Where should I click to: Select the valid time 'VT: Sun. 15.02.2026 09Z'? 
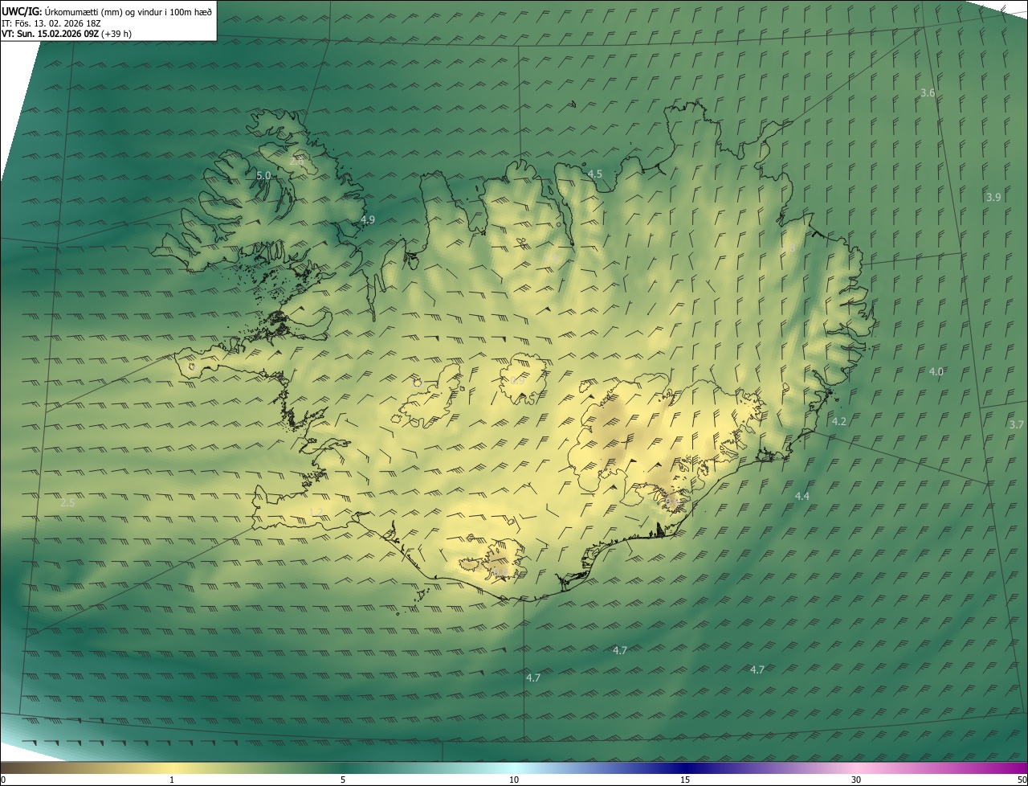50,34
